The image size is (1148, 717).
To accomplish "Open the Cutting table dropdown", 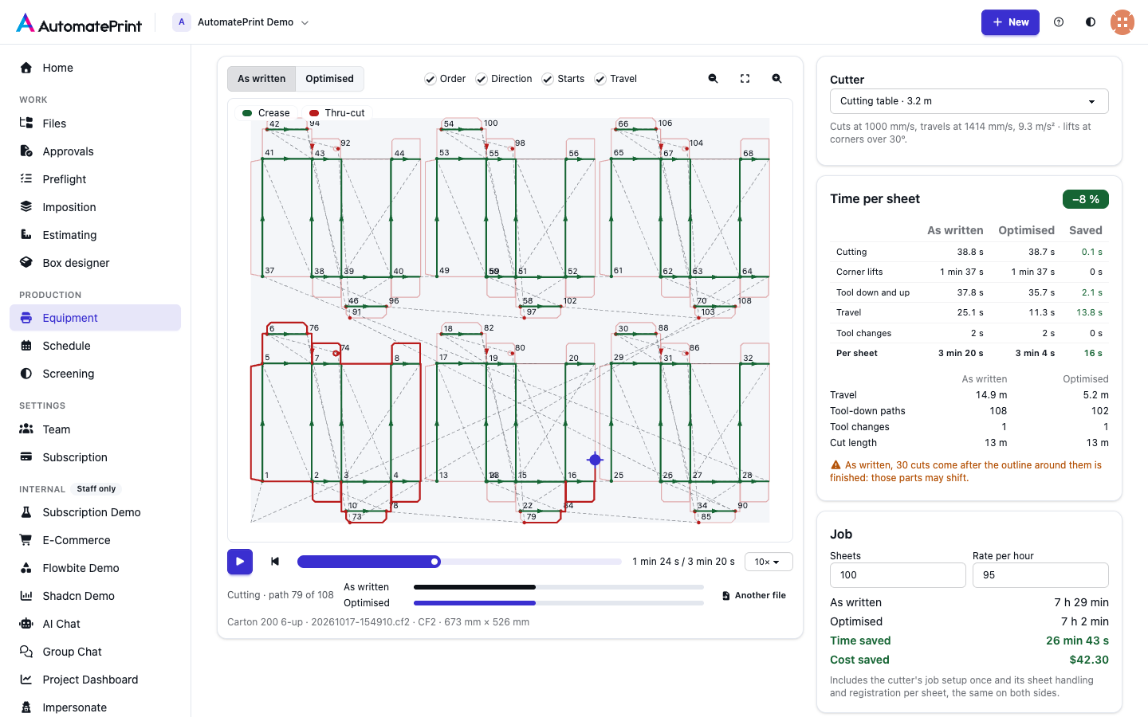I will click(x=969, y=101).
